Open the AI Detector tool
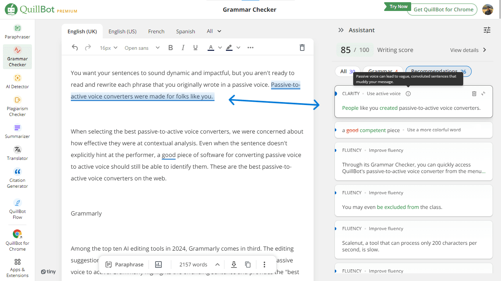Image resolution: width=501 pixels, height=281 pixels. pyautogui.click(x=17, y=81)
